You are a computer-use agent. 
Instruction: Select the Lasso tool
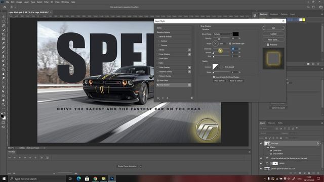coord(4,26)
